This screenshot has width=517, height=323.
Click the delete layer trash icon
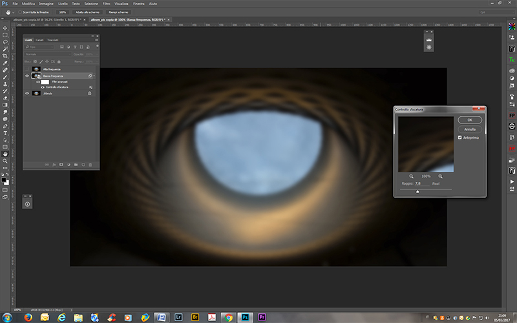(x=90, y=165)
